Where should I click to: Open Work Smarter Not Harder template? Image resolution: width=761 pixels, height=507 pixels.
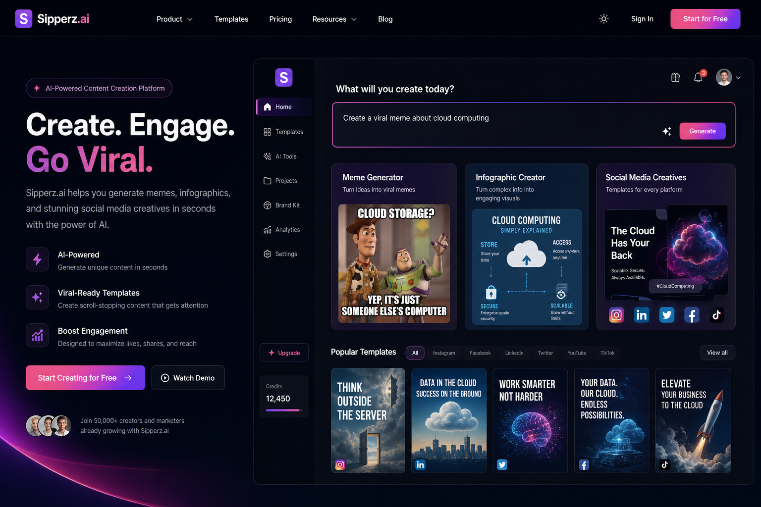(530, 420)
